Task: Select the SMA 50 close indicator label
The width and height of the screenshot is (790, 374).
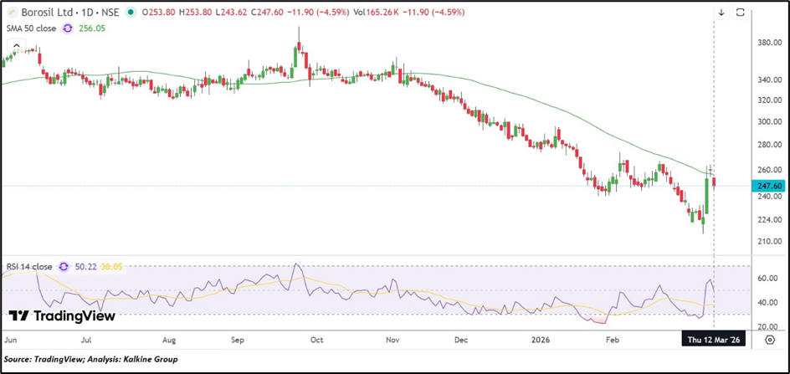Action: [x=31, y=27]
